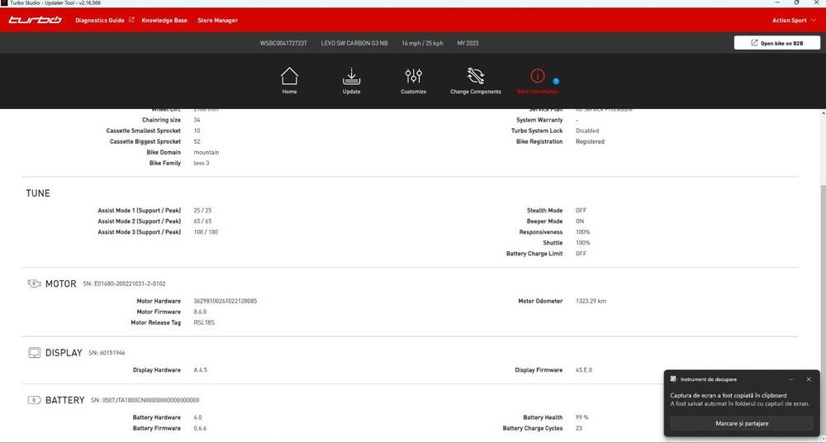This screenshot has width=826, height=443.
Task: Click Motor Release Tag RSL18S
Action: pos(204,322)
